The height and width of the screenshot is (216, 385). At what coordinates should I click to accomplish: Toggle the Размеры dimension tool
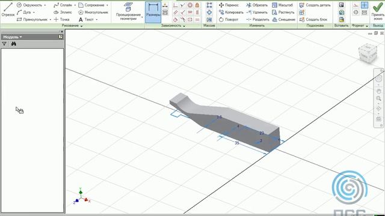point(153,12)
